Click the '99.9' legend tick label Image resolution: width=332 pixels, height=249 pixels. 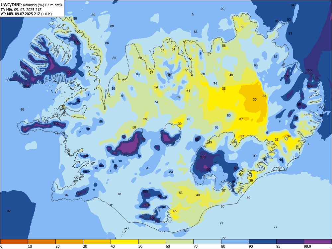pyautogui.click(x=307, y=246)
